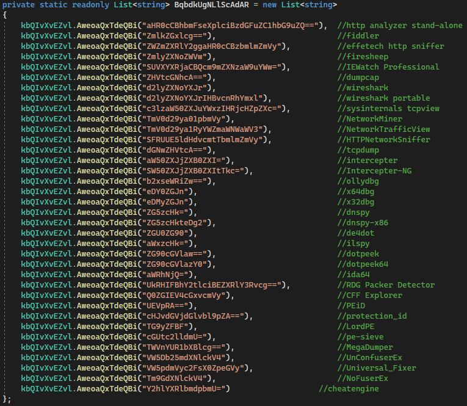Screen dimensions: 467x406
Task: Click the string "Y2hlYXRlbmdpbmU="
Action: click(x=184, y=389)
